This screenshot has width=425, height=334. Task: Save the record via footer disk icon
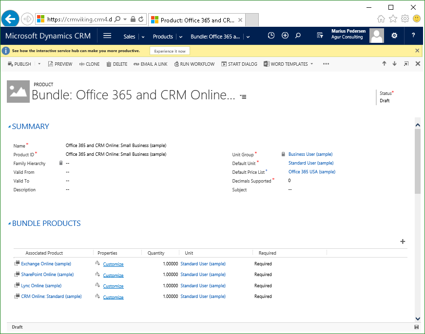(417, 327)
